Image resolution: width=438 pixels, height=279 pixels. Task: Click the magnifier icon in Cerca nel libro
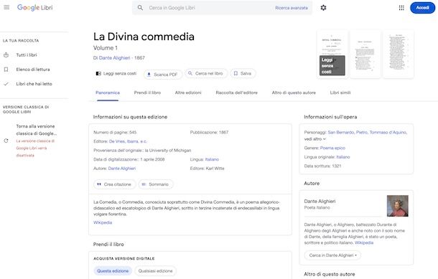190,73
